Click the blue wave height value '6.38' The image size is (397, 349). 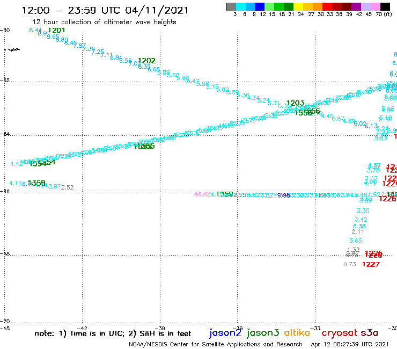(359, 226)
